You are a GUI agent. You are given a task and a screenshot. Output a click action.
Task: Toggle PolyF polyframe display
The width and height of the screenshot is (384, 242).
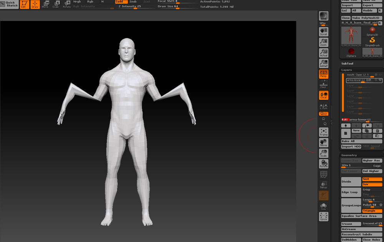click(323, 174)
